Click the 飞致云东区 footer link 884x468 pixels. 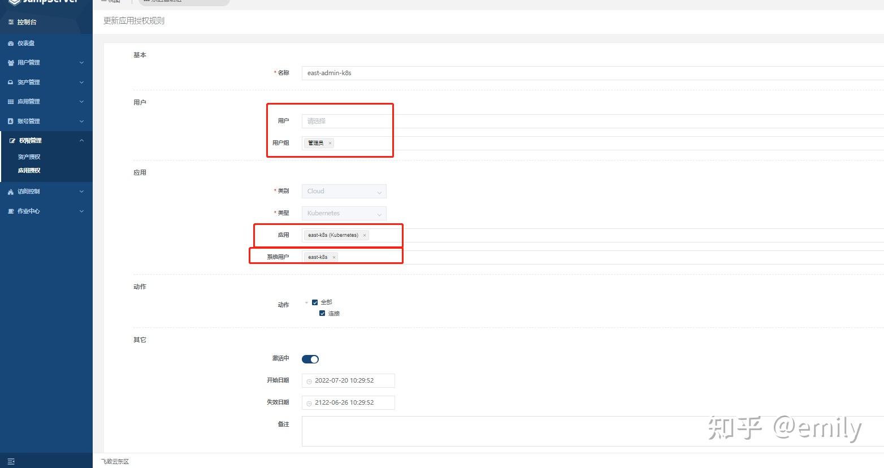click(x=114, y=461)
